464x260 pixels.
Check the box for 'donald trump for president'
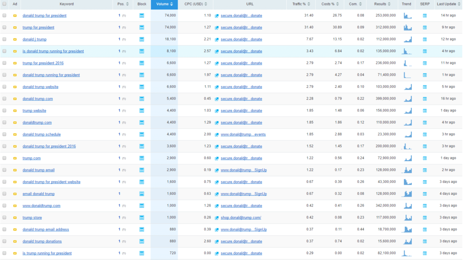pyautogui.click(x=5, y=15)
